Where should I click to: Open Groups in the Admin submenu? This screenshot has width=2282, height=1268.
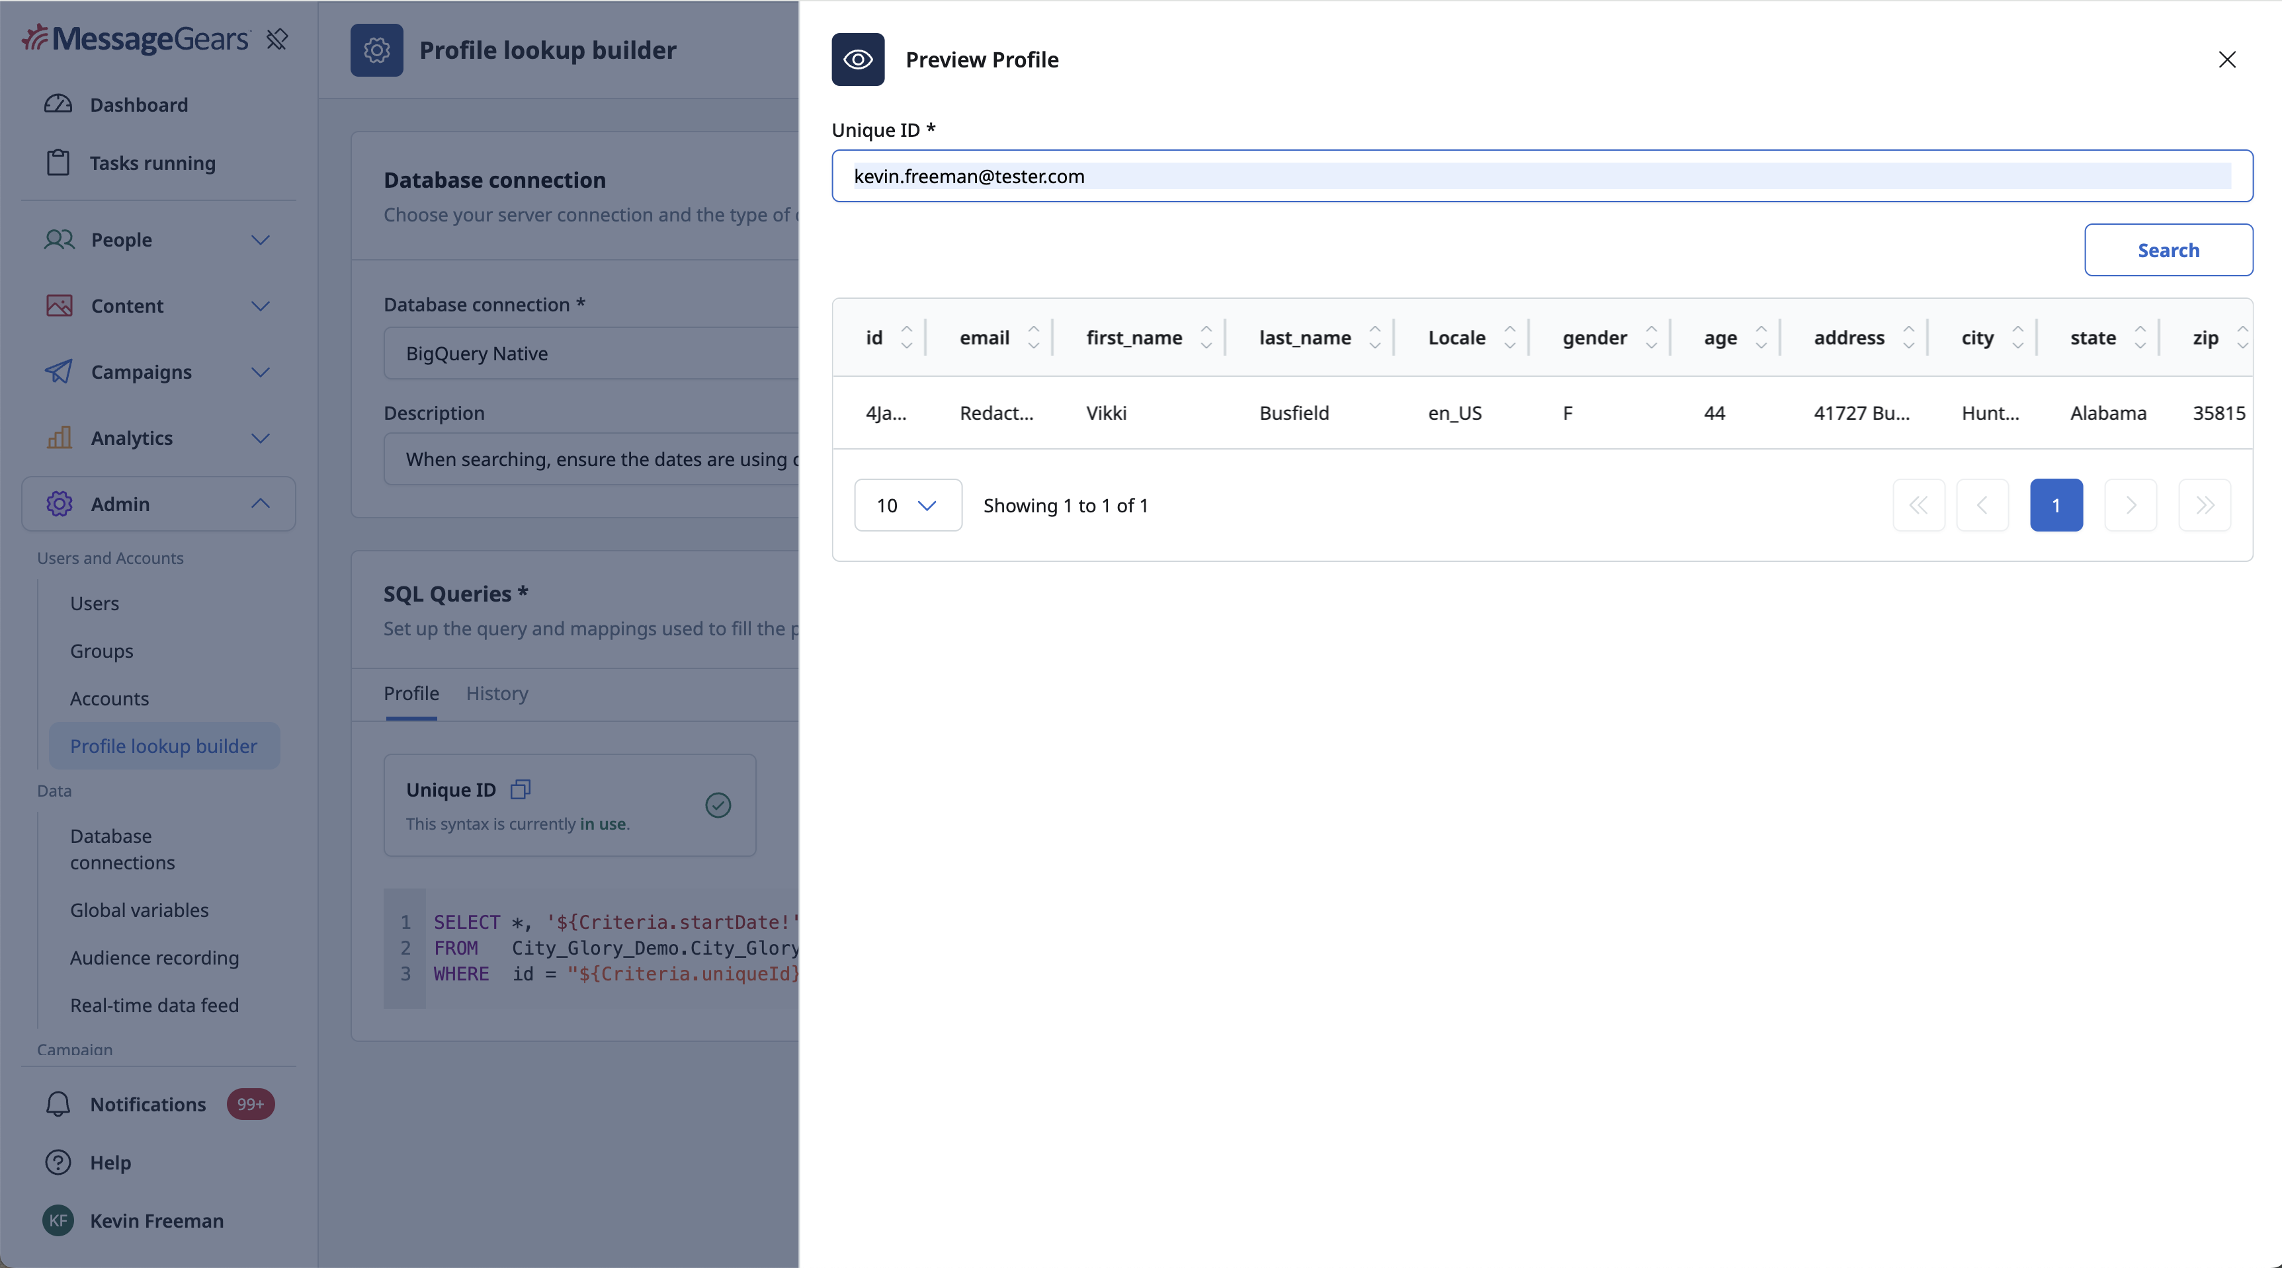click(x=102, y=651)
